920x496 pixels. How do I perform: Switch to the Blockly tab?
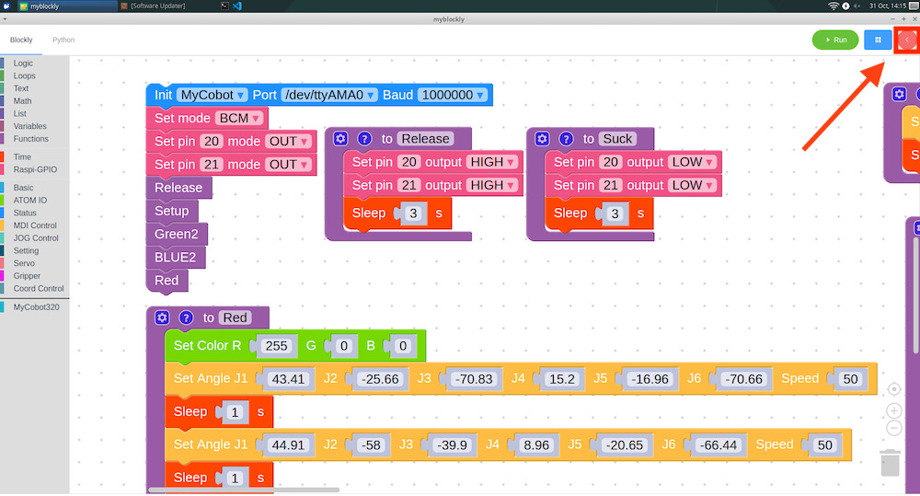click(x=21, y=40)
